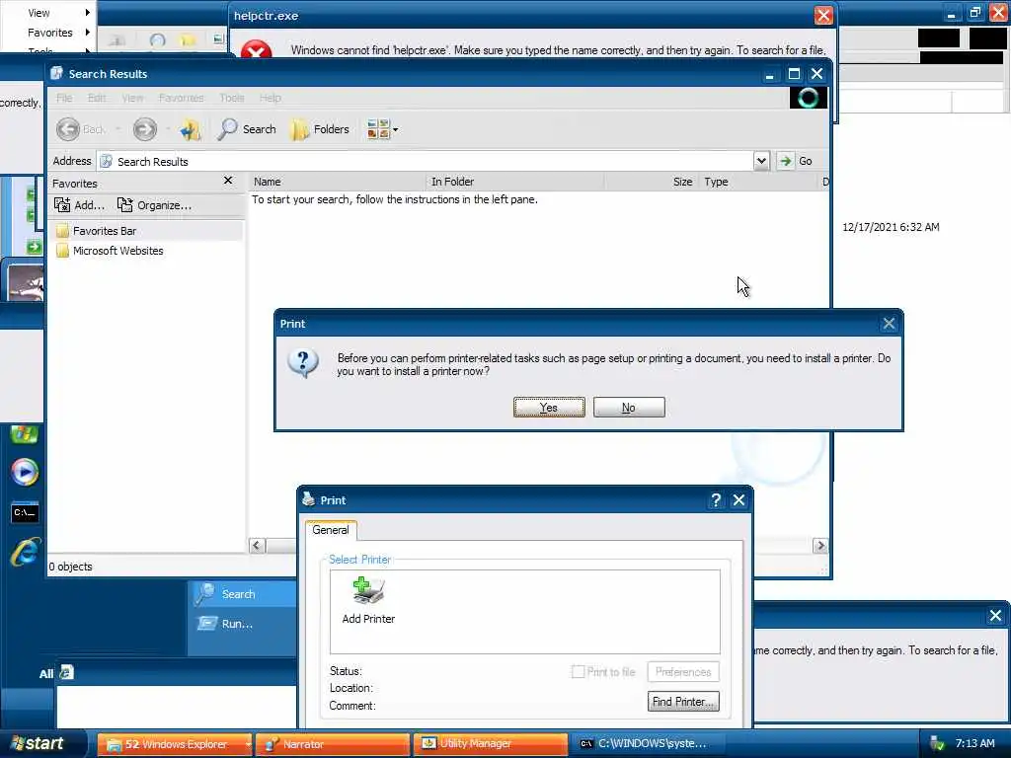Open Windows Media Player icon on left
Image resolution: width=1011 pixels, height=758 pixels.
pyautogui.click(x=25, y=472)
